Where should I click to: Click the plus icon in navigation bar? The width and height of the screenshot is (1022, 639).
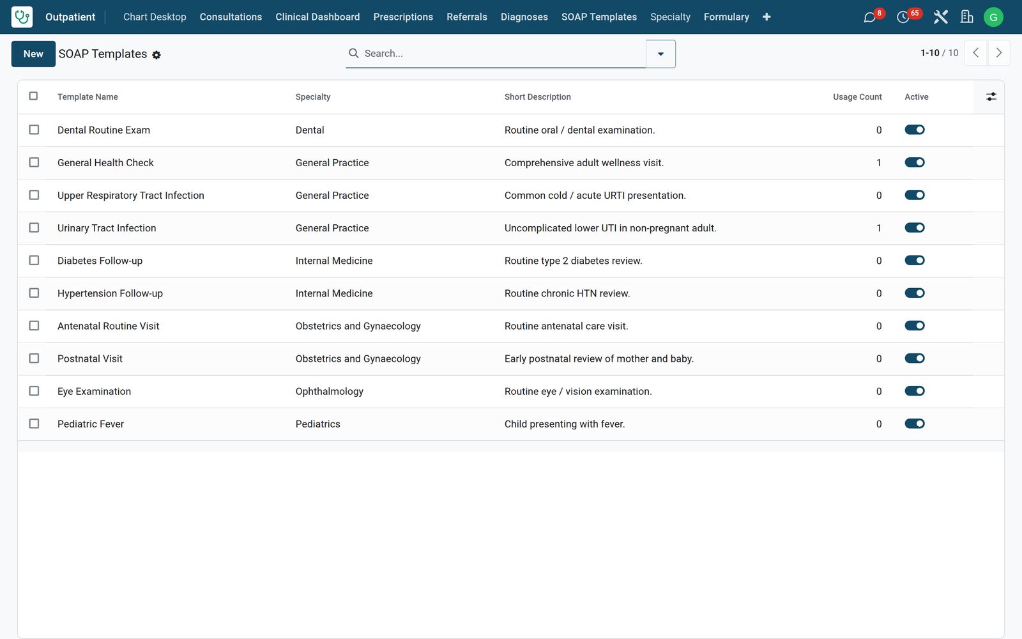coord(766,17)
